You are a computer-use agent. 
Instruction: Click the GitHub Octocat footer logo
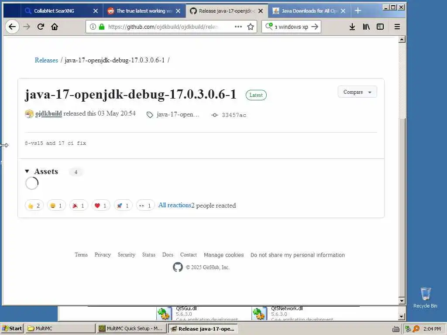[x=178, y=267]
